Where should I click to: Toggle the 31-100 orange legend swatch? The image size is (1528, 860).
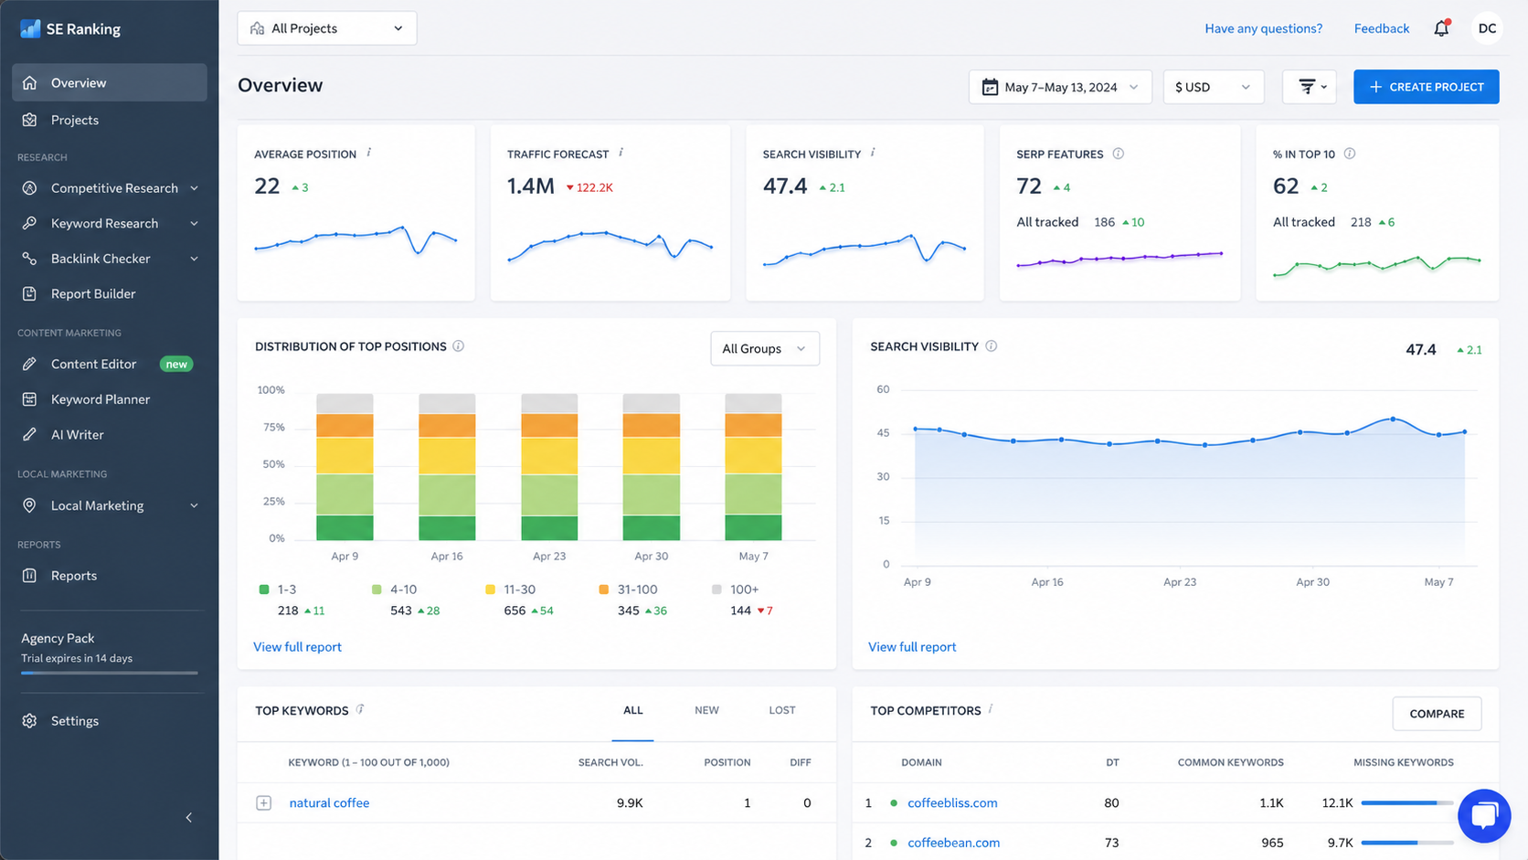tap(604, 589)
